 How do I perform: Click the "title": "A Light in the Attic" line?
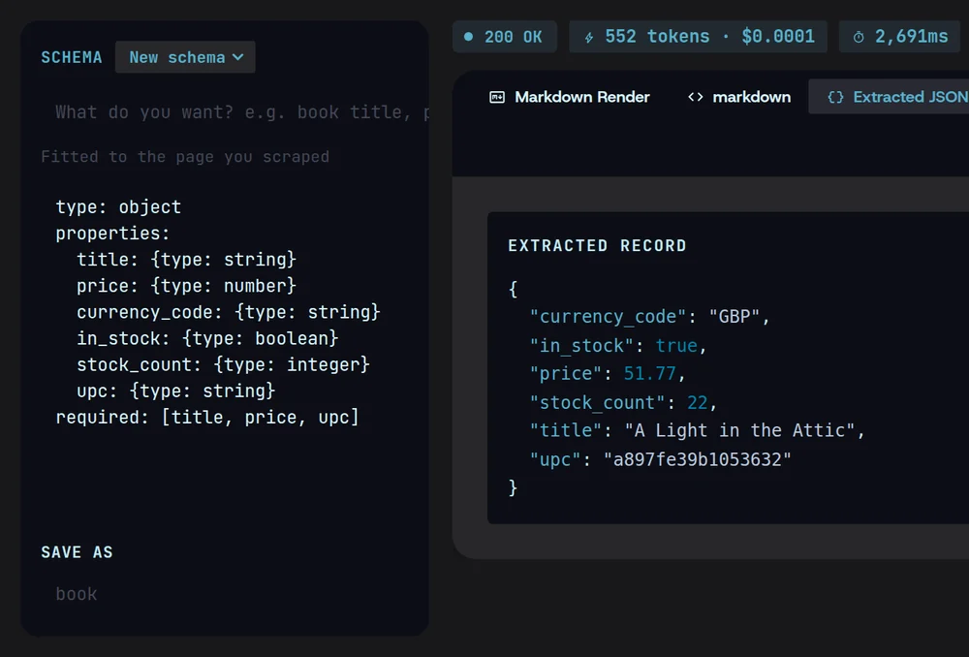697,431
